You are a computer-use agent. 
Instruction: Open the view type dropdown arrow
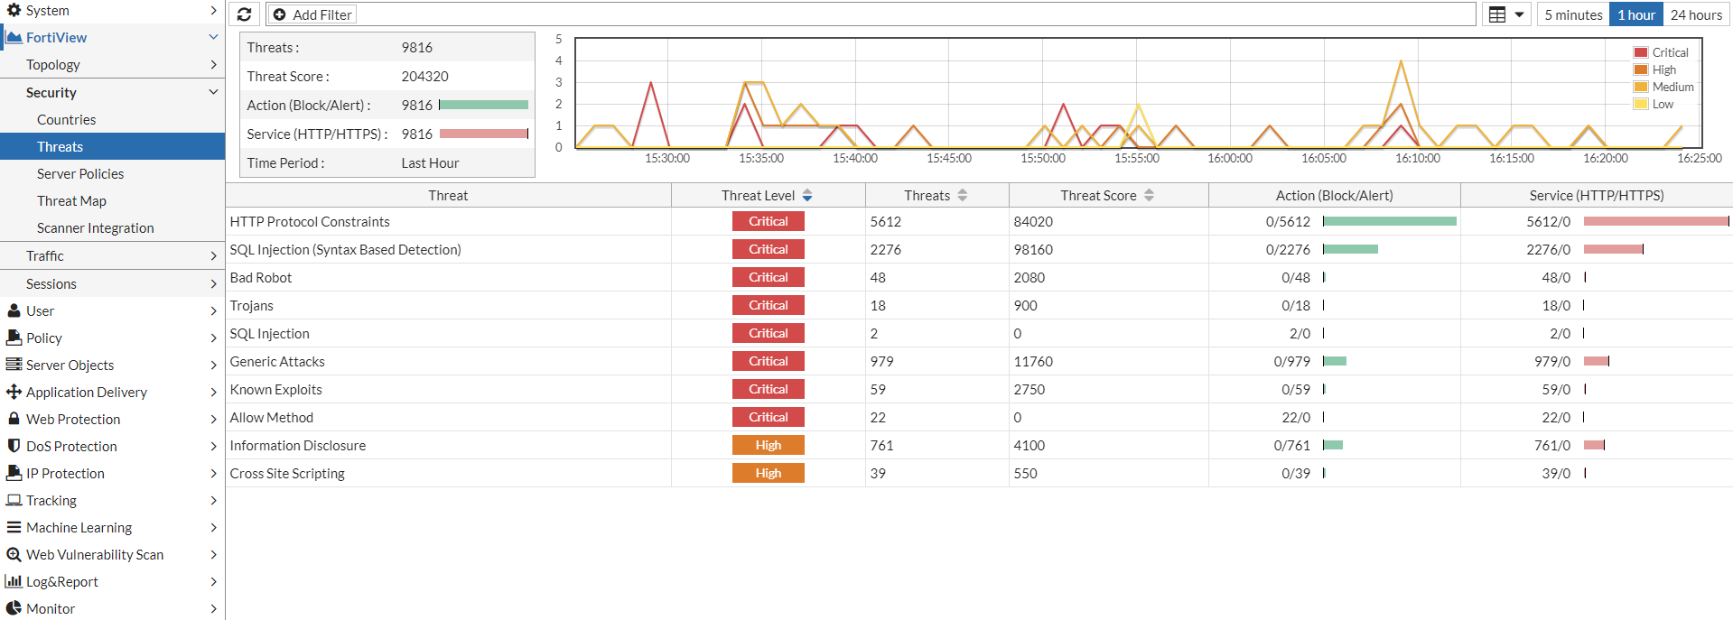tap(1519, 14)
